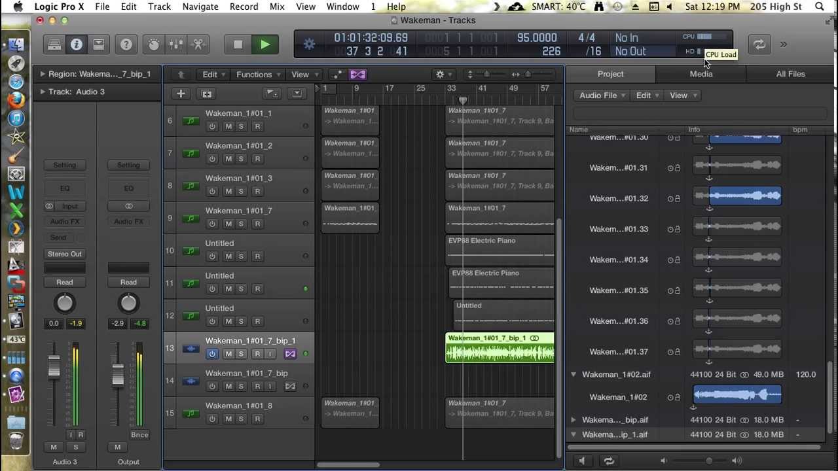Duplicate track button beside plus
838x471 pixels.
coord(206,94)
